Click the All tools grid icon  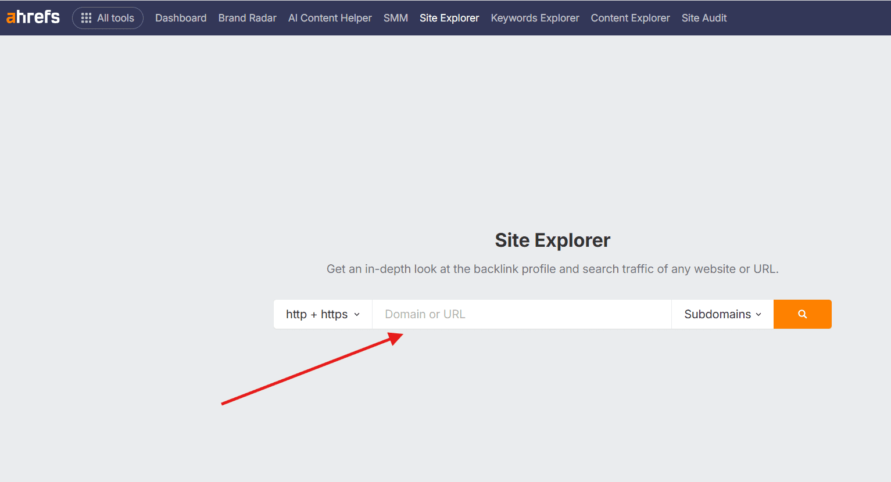coord(86,18)
